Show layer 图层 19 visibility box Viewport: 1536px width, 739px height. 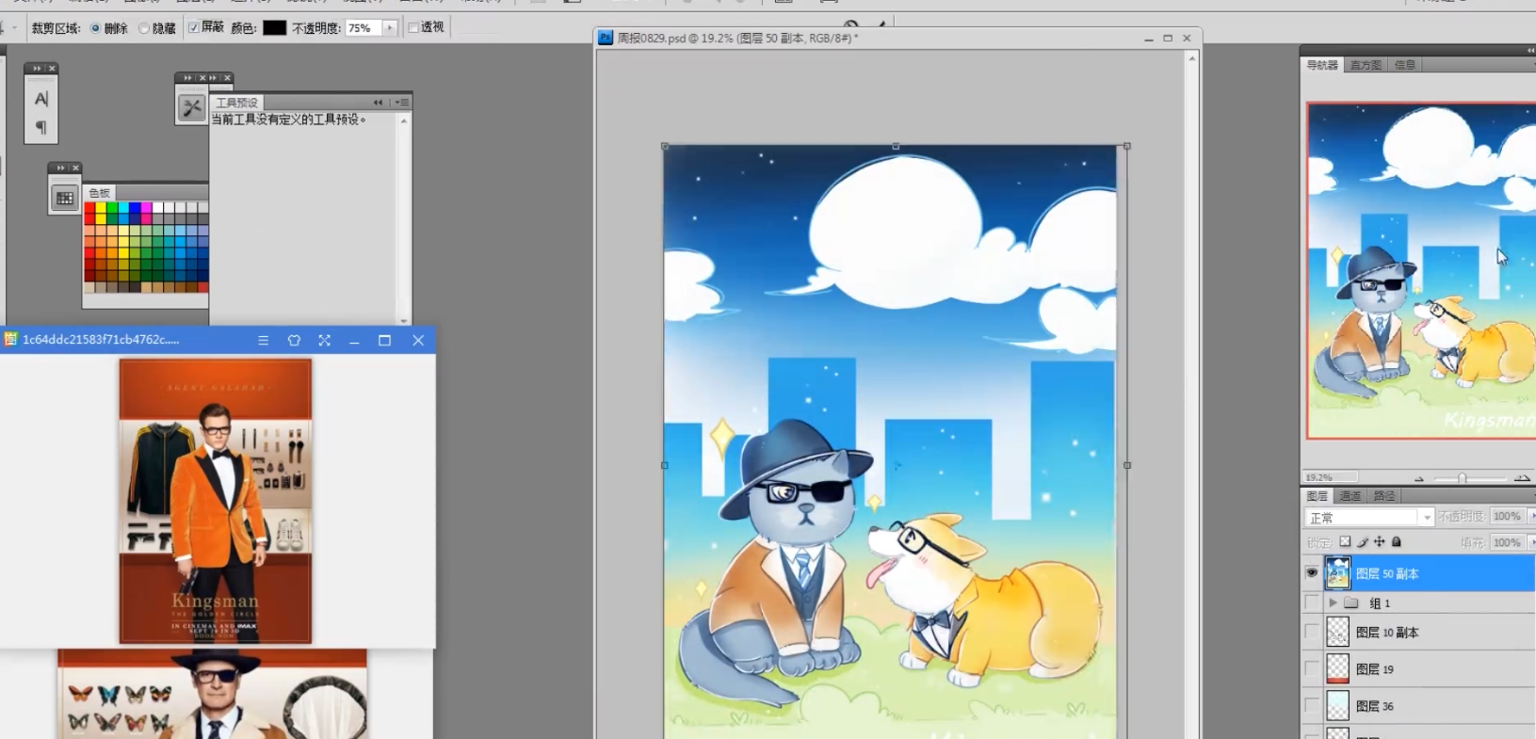pos(1312,668)
